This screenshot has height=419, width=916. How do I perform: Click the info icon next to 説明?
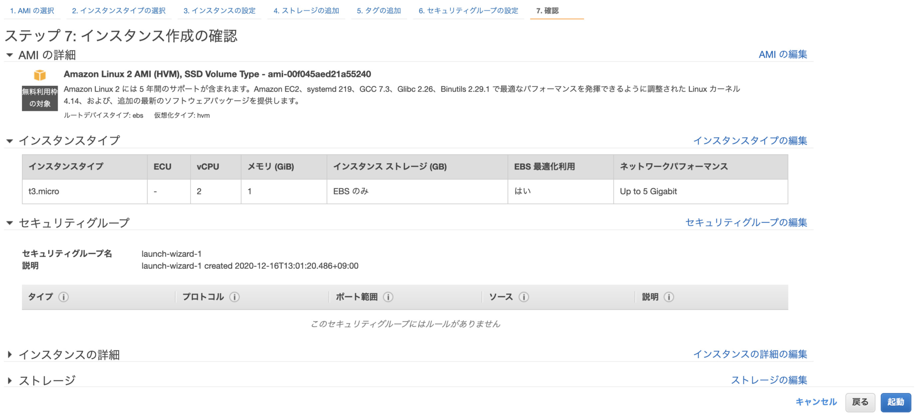point(669,297)
